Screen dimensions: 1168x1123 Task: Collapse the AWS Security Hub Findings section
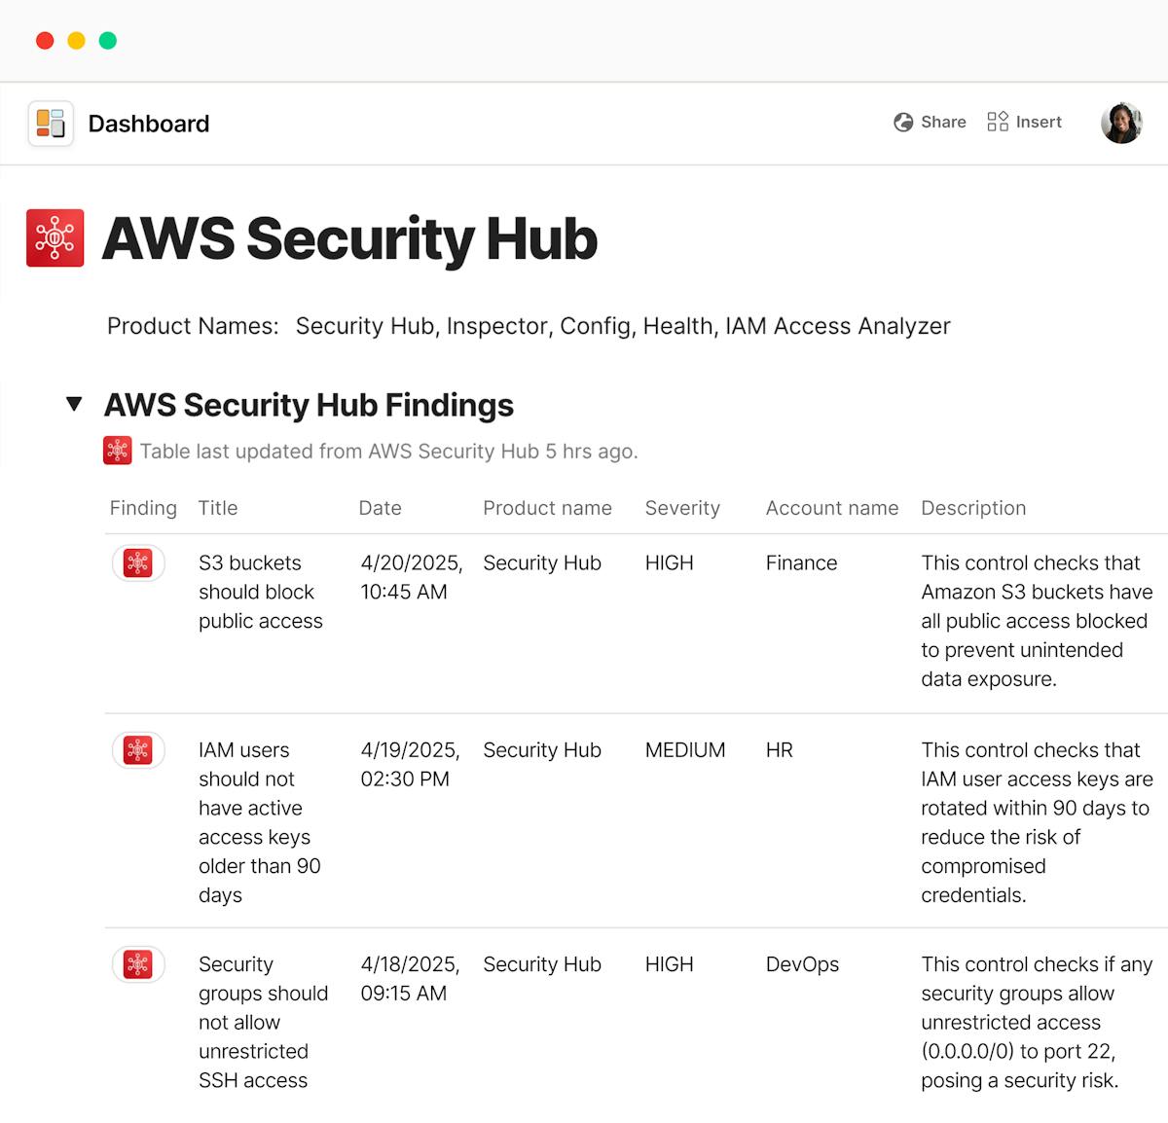click(74, 404)
